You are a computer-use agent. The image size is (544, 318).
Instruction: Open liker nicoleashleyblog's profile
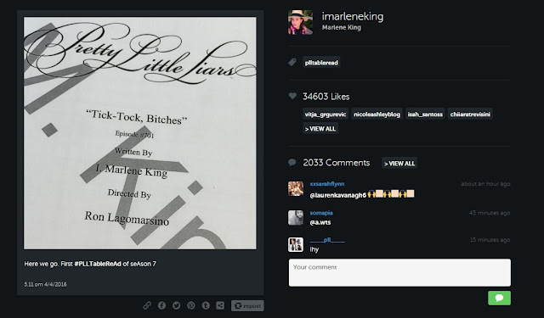(x=377, y=114)
